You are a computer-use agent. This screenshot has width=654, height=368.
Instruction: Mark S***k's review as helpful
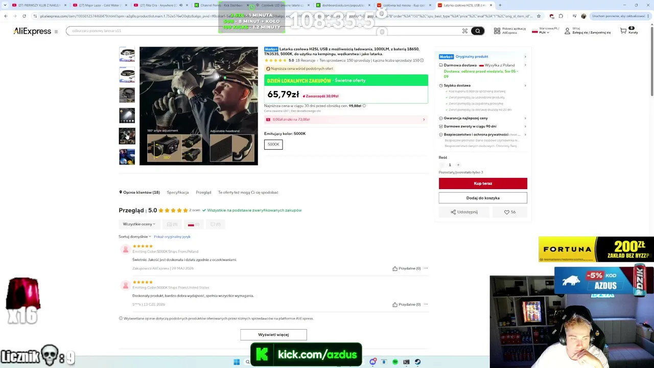tap(407, 305)
